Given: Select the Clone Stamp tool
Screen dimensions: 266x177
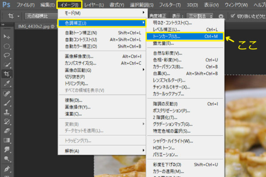Looking at the screenshot, I should (x=7, y=112).
